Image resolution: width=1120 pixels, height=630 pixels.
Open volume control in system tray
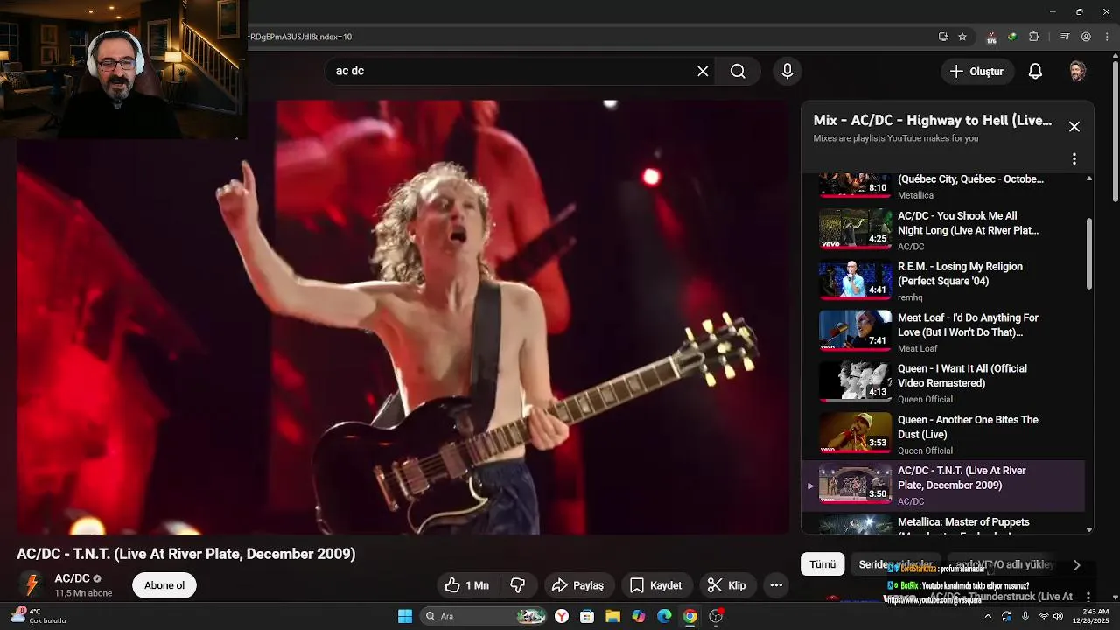point(1059,616)
